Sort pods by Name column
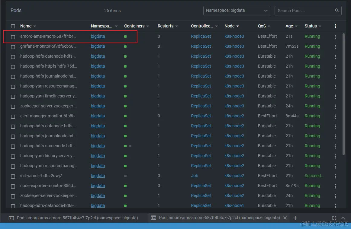This screenshot has width=351, height=229. 28,26
